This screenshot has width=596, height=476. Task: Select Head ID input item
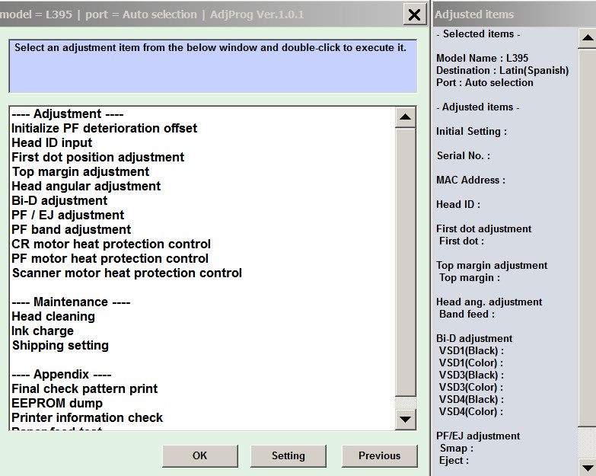[52, 142]
